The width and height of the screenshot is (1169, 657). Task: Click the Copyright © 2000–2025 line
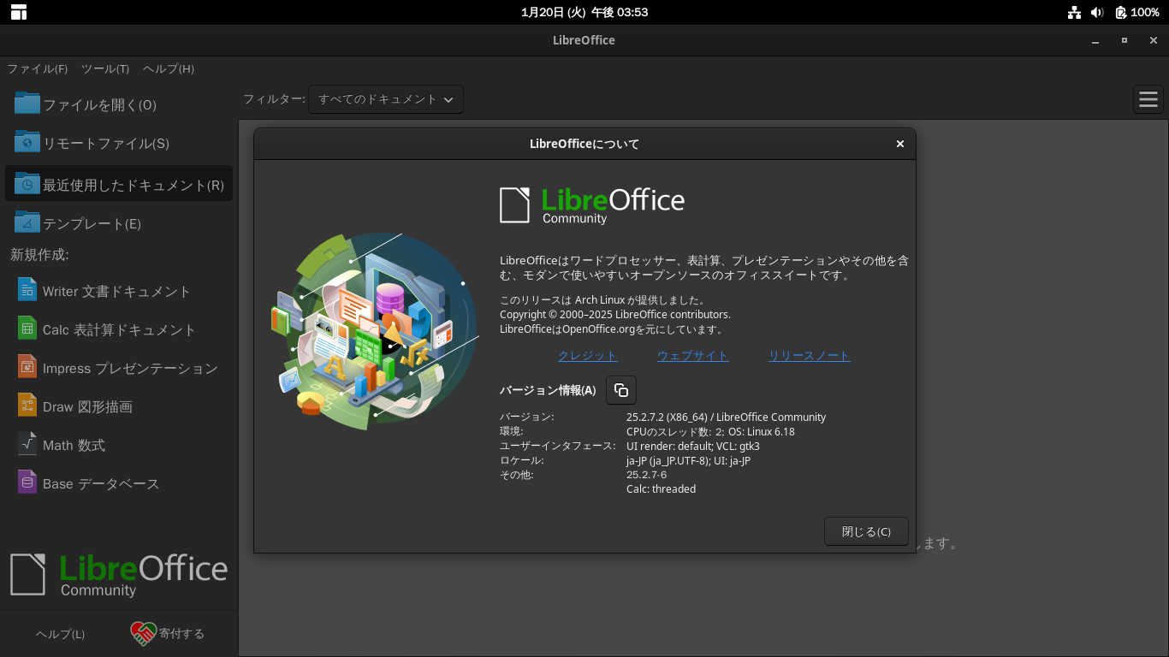tap(615, 315)
